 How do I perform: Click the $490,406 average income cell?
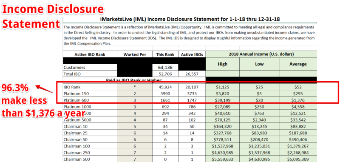coord(298,139)
